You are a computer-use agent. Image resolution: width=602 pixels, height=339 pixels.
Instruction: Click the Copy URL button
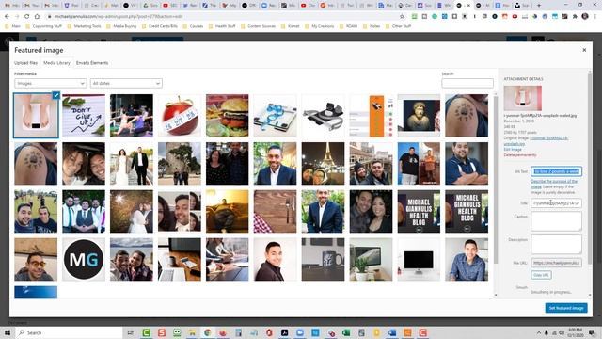[x=541, y=275]
